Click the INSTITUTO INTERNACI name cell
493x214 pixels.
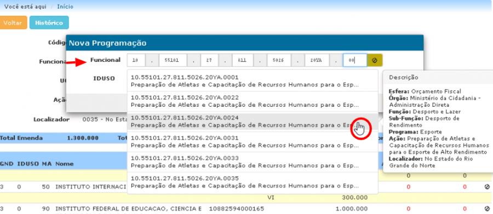tap(91, 187)
